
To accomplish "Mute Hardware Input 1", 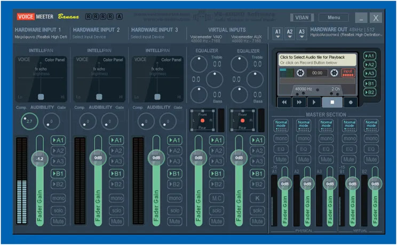I will coord(58,221).
